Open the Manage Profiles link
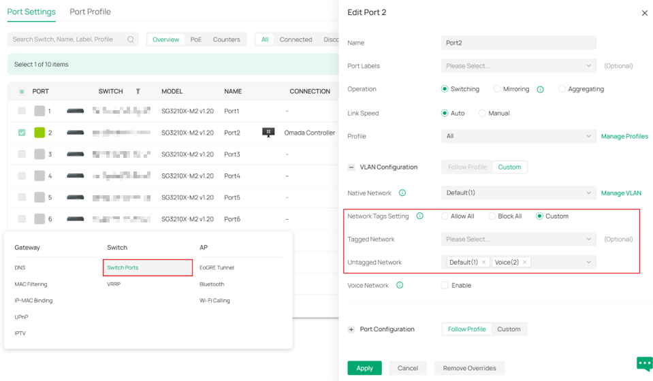The height and width of the screenshot is (381, 653). pyautogui.click(x=624, y=137)
